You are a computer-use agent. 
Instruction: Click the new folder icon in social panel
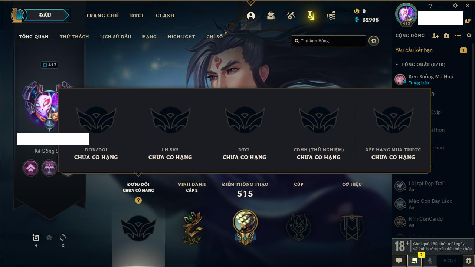pos(447,36)
